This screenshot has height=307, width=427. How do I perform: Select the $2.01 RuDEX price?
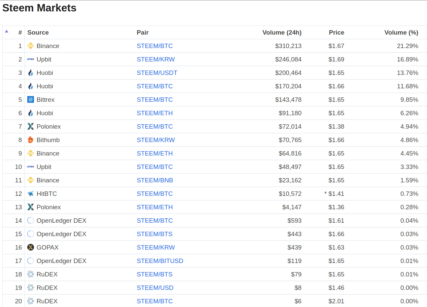(x=336, y=301)
